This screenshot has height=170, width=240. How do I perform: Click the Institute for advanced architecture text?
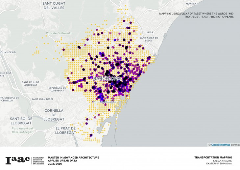point(39,161)
